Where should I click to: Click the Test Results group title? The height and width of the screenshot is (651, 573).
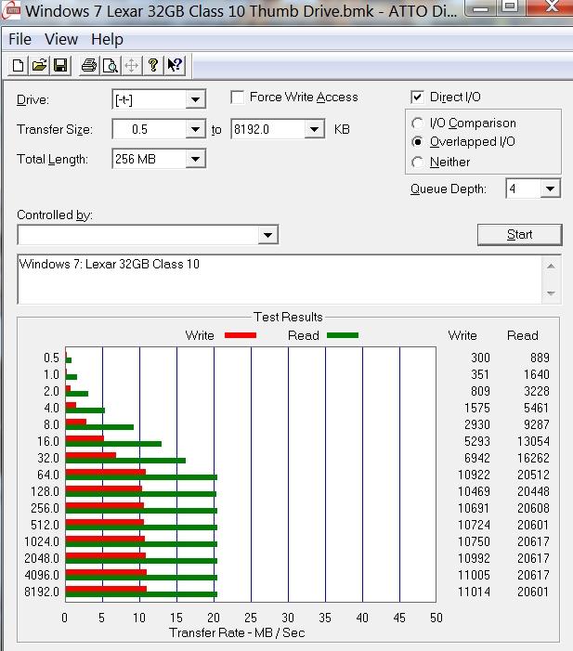[288, 318]
